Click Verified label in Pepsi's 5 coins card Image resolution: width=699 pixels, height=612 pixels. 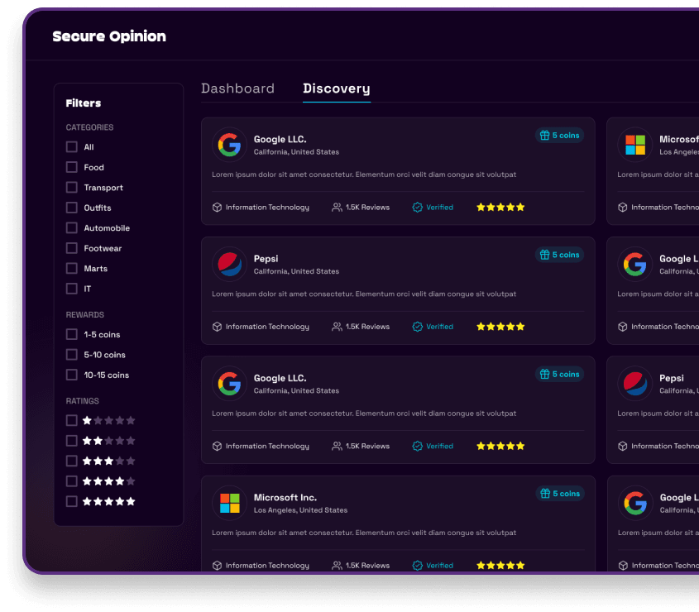pos(439,327)
